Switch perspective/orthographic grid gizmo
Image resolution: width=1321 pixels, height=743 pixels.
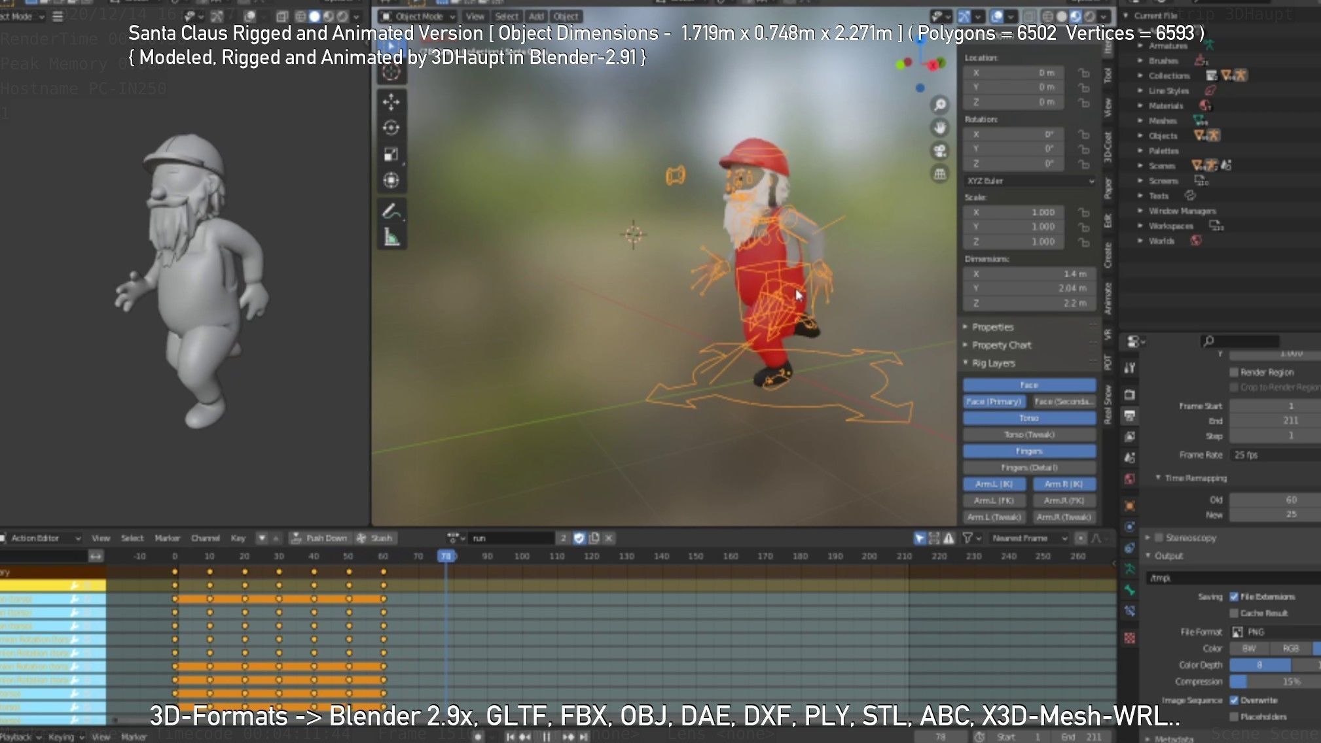(940, 174)
